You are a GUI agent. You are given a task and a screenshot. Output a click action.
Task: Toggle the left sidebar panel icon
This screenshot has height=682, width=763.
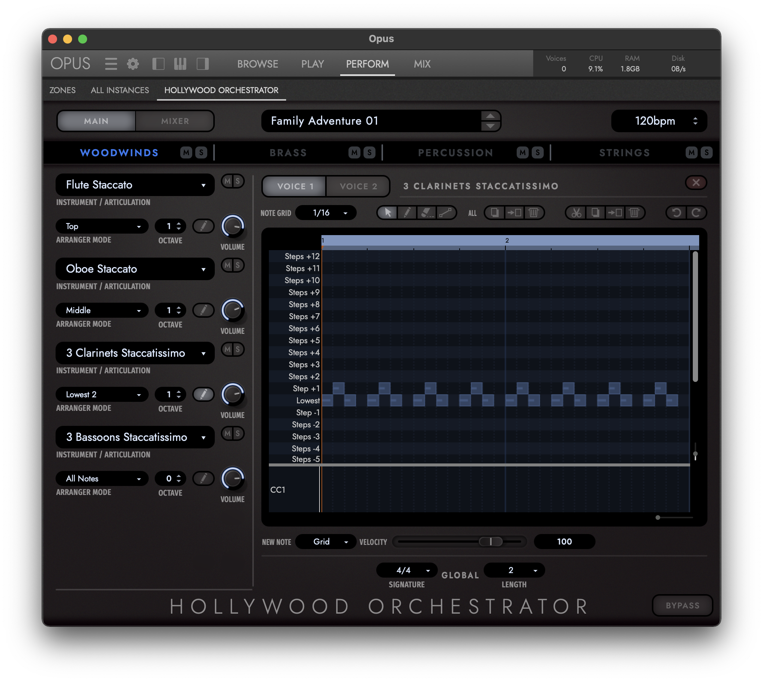pos(158,64)
